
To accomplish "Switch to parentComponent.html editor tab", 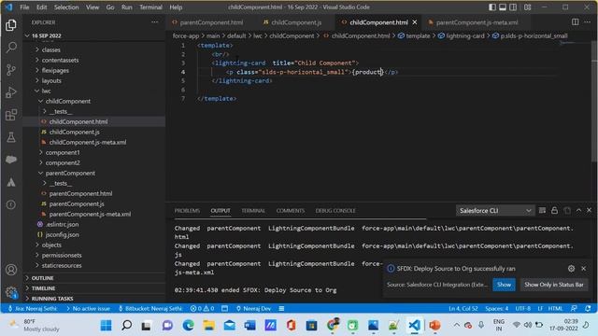I will (x=211, y=22).
